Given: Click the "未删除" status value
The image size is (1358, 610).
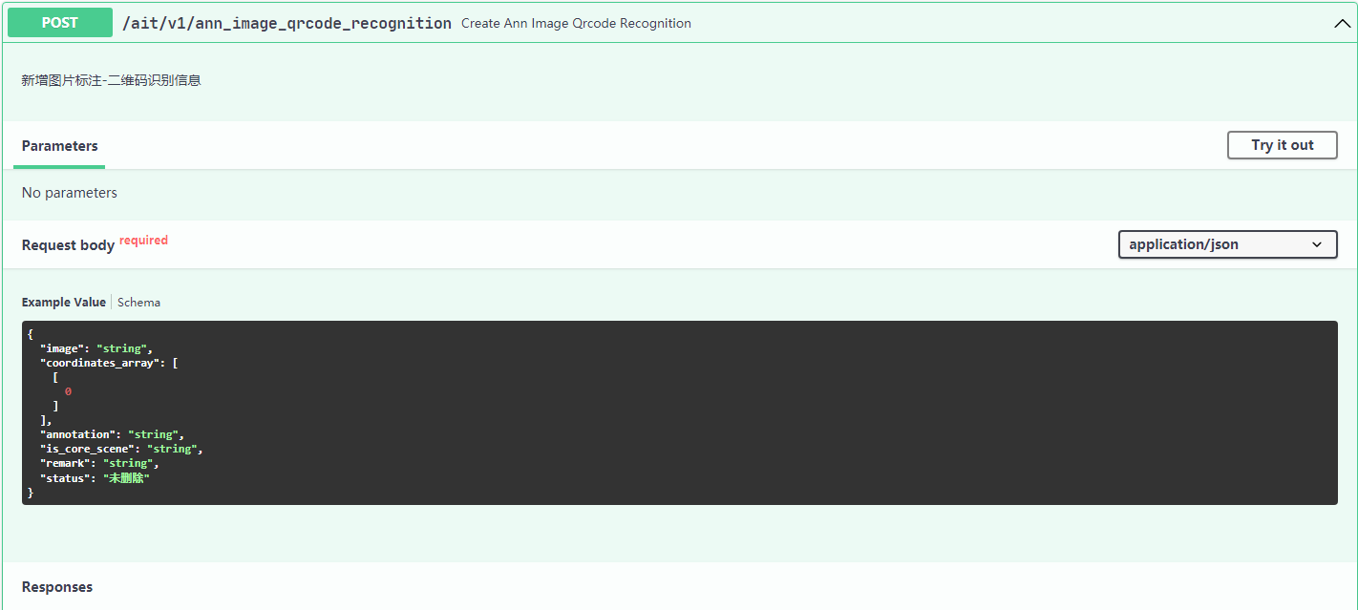Looking at the screenshot, I should coord(126,477).
